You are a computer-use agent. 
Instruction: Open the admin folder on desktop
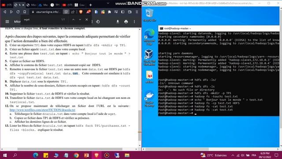(x=149, y=77)
